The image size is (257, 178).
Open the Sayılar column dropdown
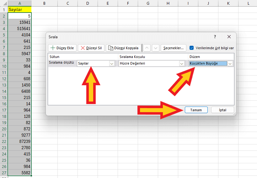pyautogui.click(x=111, y=64)
